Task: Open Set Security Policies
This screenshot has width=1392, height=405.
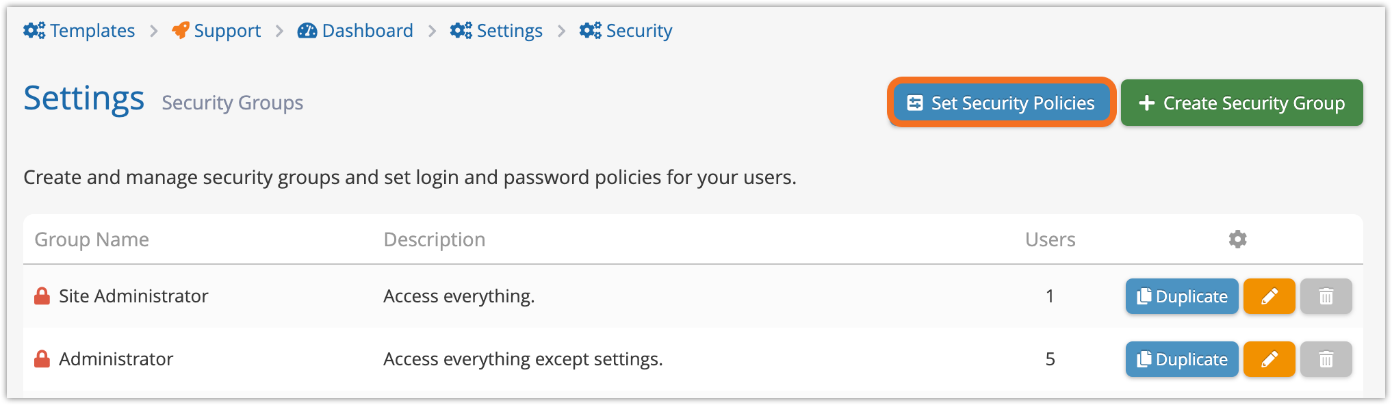Action: coord(1001,103)
